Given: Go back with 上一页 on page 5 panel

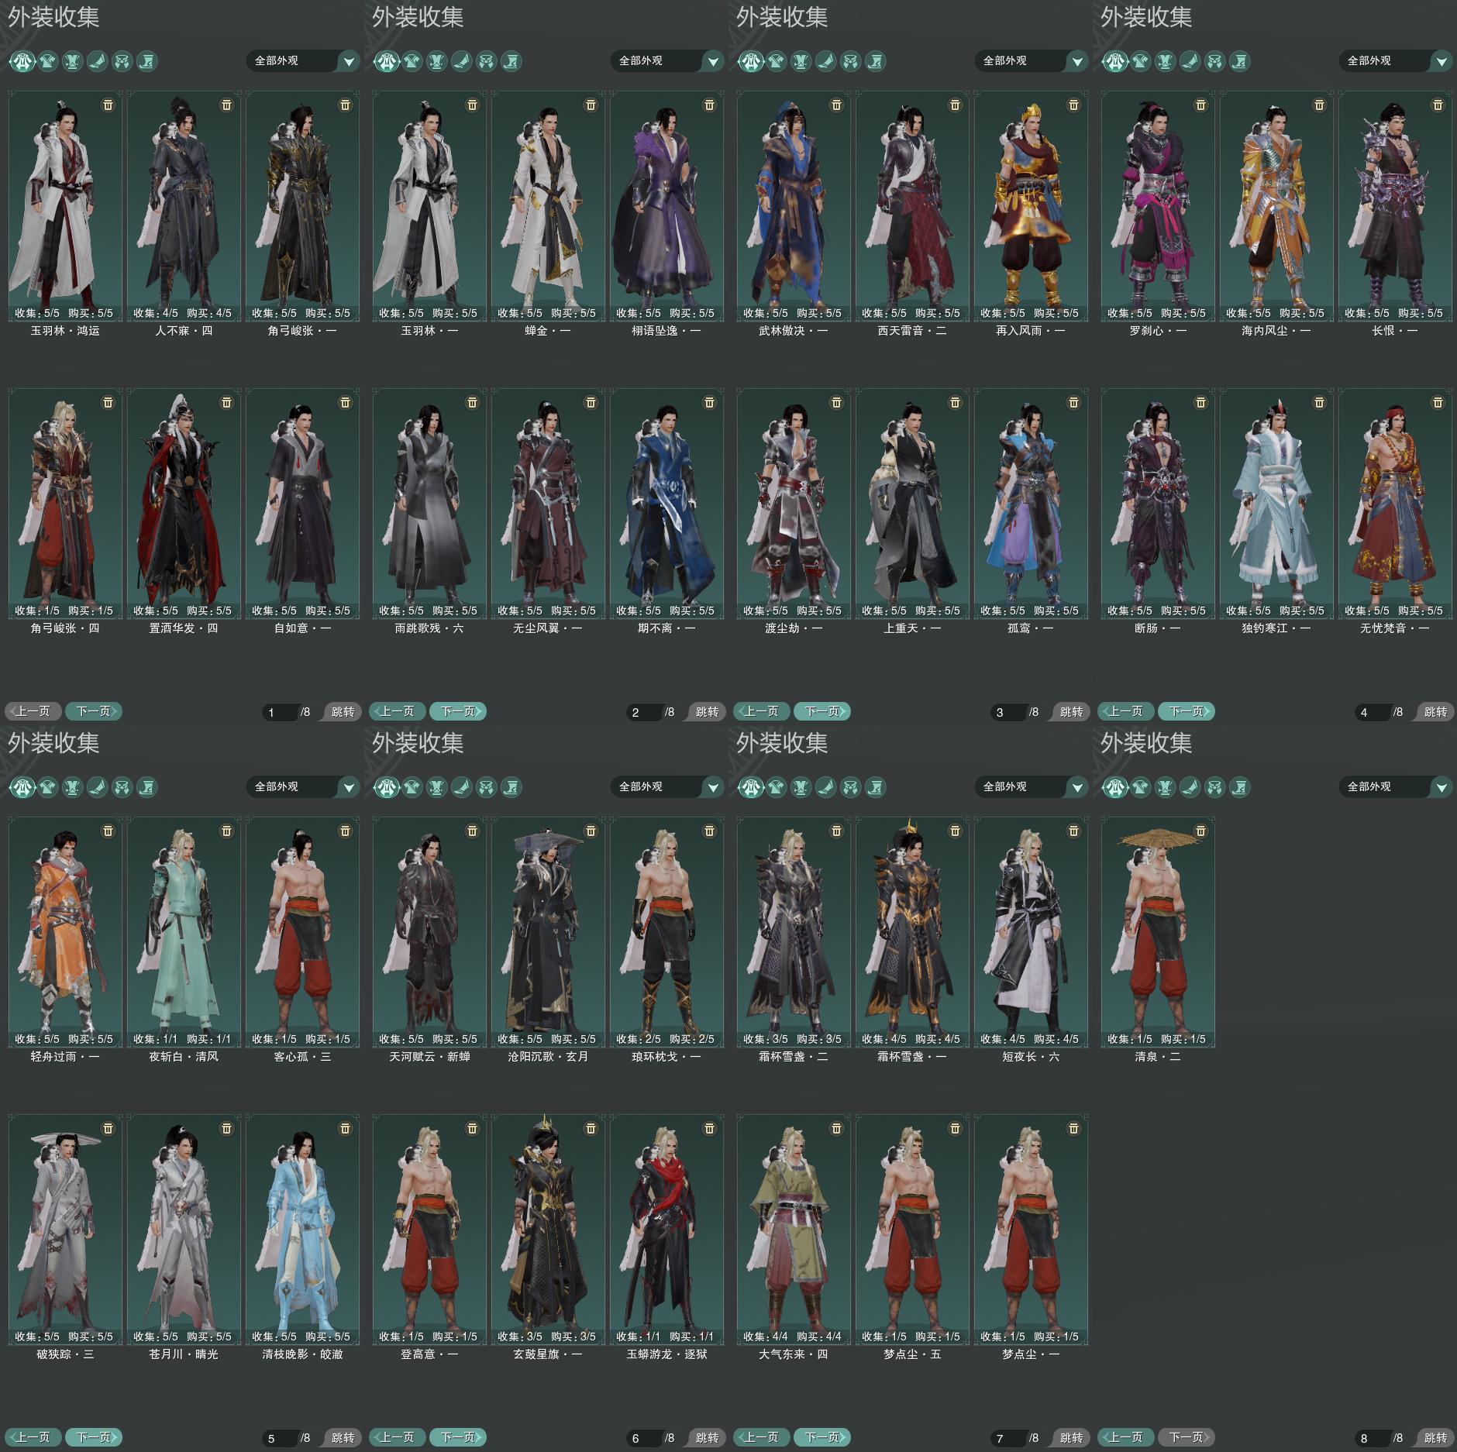Looking at the screenshot, I should point(33,1437).
